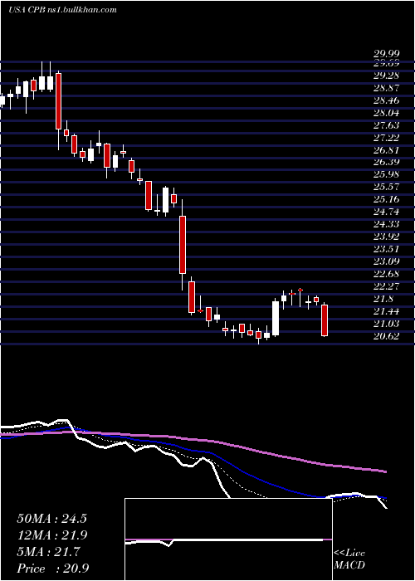The width and height of the screenshot is (415, 581).
Task: Click the 25.57 price axis label
Action: tap(386, 188)
